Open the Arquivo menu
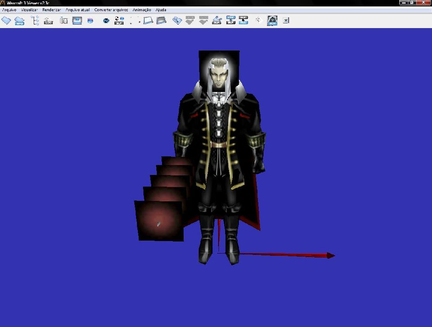The height and width of the screenshot is (327, 432). click(x=9, y=10)
